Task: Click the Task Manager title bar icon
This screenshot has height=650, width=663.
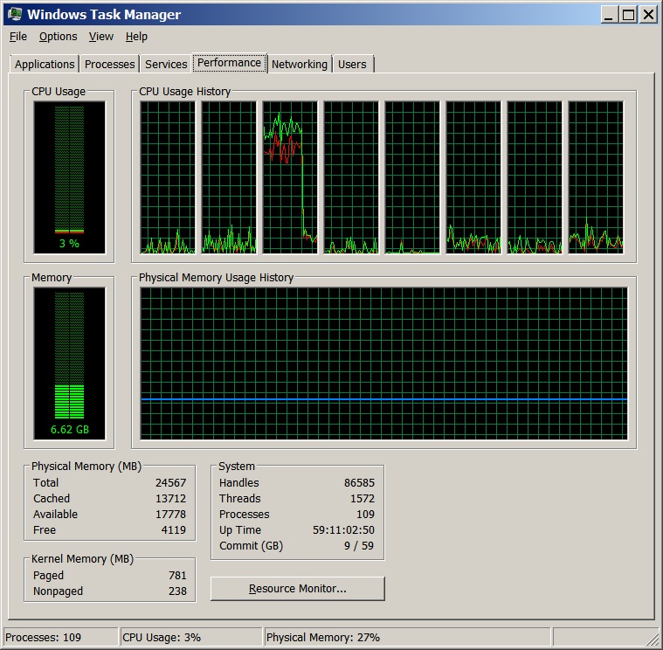Action: (x=14, y=14)
